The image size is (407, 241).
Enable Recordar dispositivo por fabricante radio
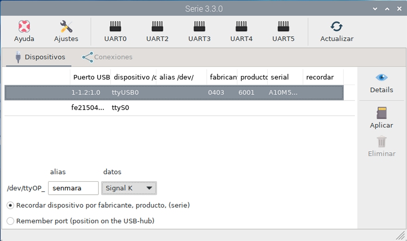coord(10,205)
